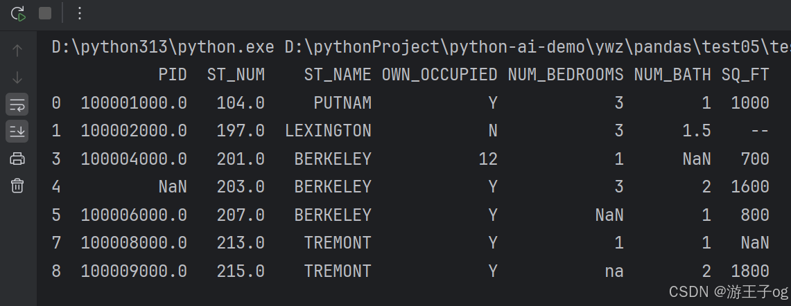Click the PUTNAM street name value
The width and height of the screenshot is (791, 306).
point(342,103)
